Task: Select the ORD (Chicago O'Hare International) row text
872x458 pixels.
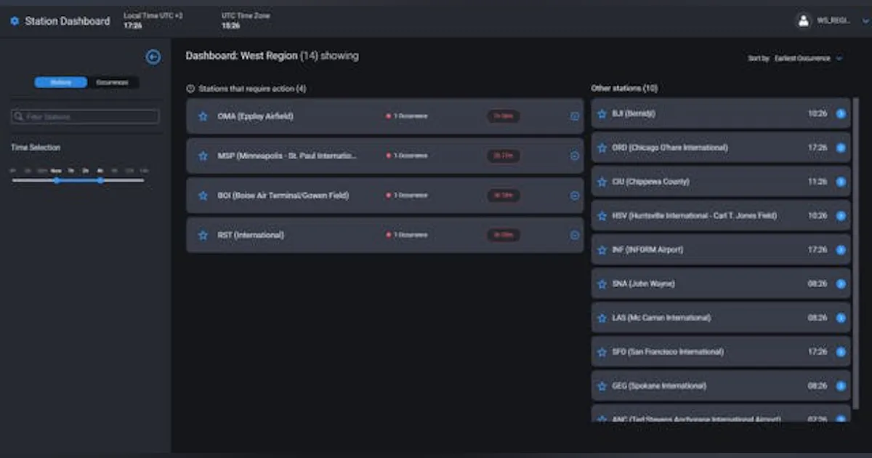Action: click(x=670, y=148)
